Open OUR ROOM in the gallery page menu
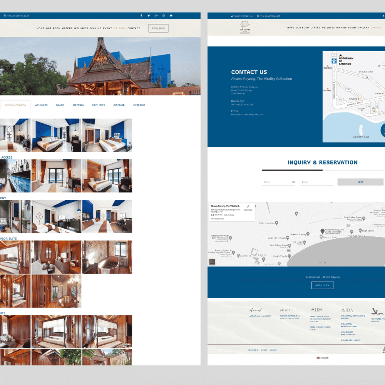The image size is (385, 385). click(53, 28)
